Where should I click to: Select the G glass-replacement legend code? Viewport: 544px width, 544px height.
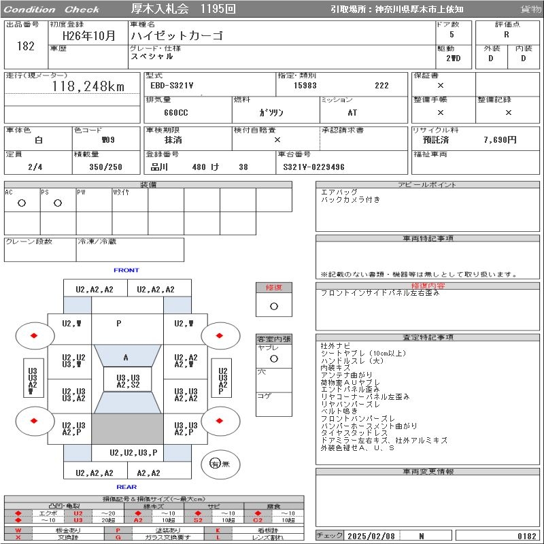[x=118, y=537]
